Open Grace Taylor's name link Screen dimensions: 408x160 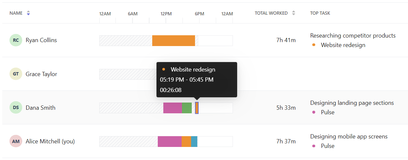(41, 74)
